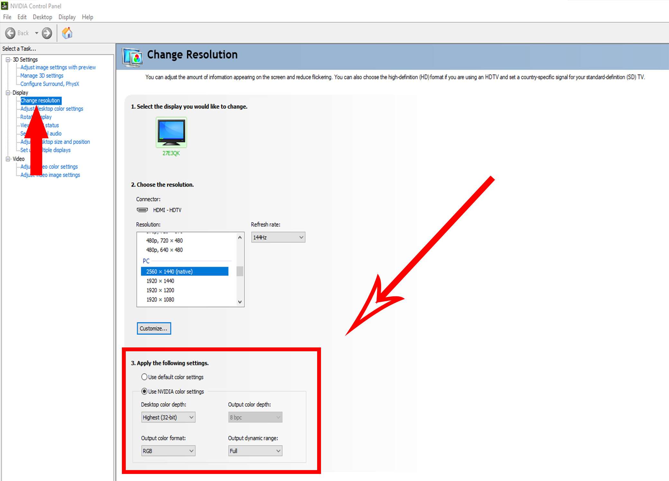Open Output color format RGB dropdown
669x481 pixels.
coord(168,451)
